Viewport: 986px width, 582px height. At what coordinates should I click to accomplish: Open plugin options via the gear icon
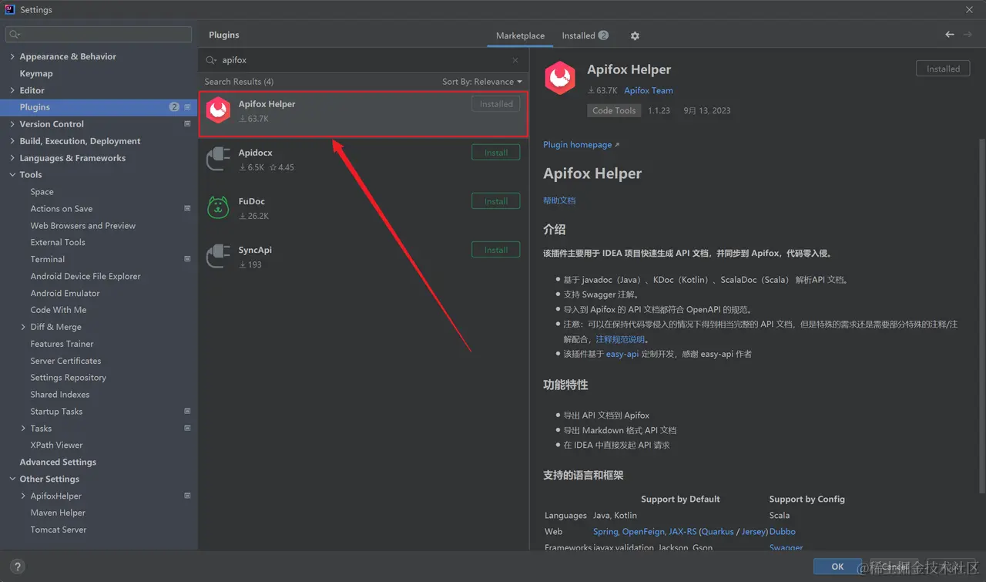point(634,35)
